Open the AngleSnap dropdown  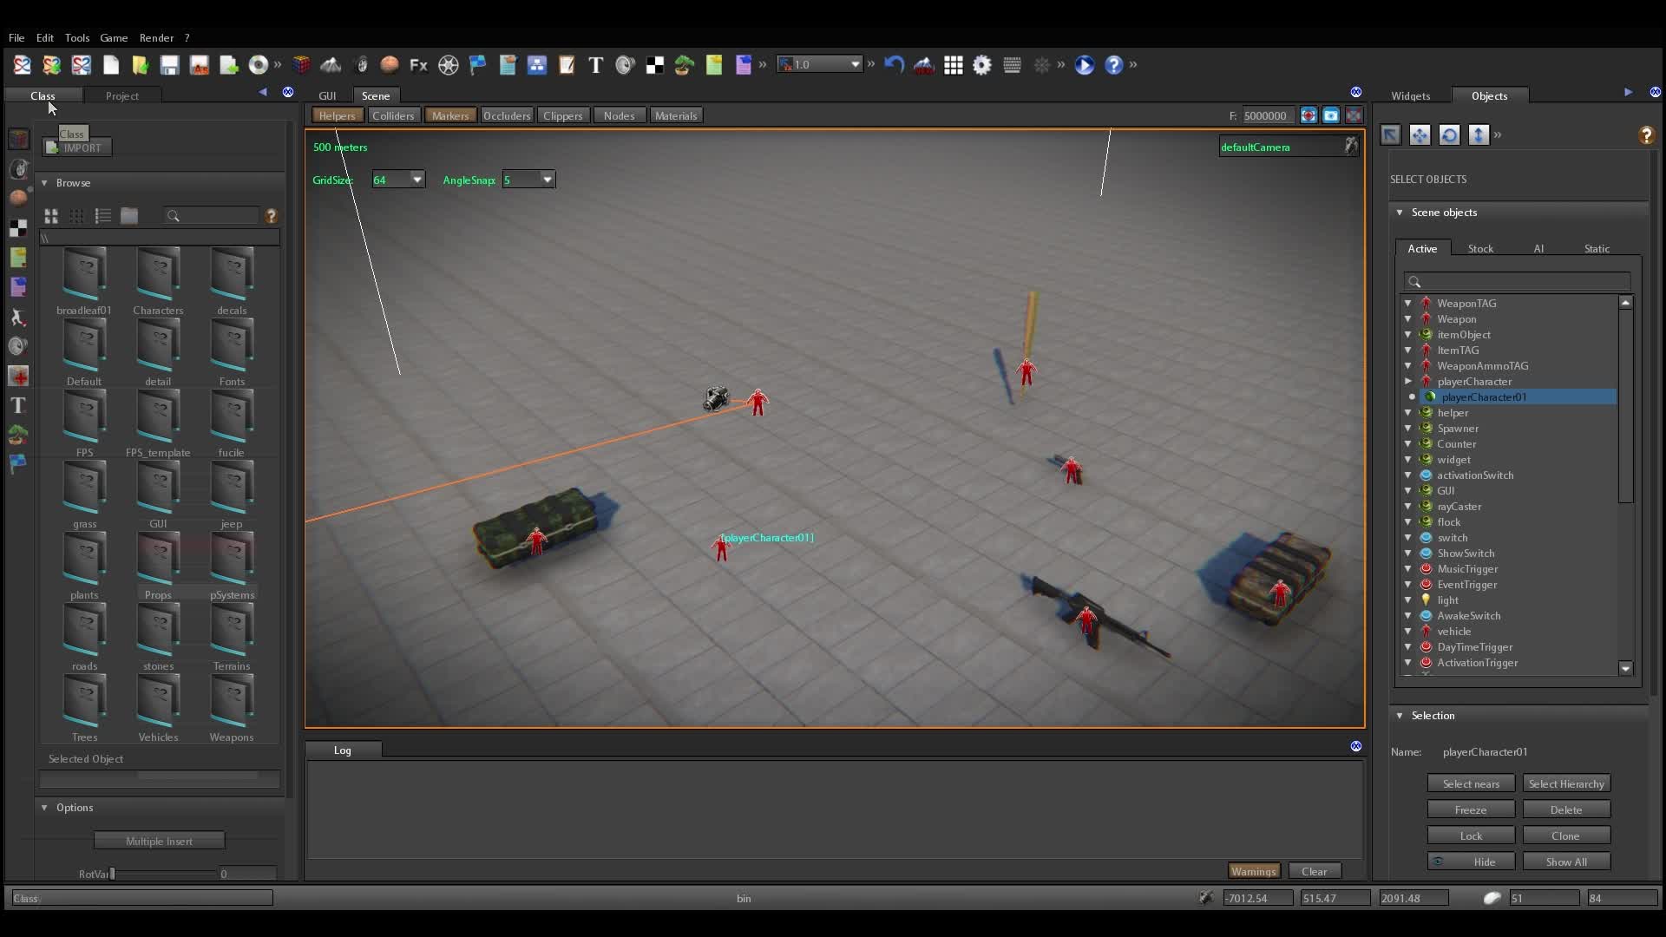click(548, 180)
